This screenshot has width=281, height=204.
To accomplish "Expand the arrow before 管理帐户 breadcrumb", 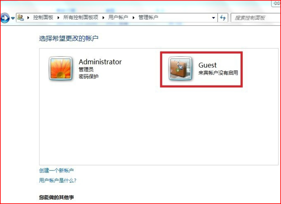I will [133, 18].
